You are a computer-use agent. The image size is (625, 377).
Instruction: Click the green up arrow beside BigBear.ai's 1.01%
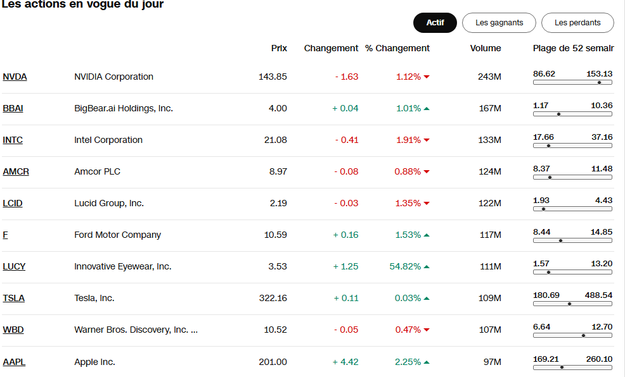tap(427, 109)
